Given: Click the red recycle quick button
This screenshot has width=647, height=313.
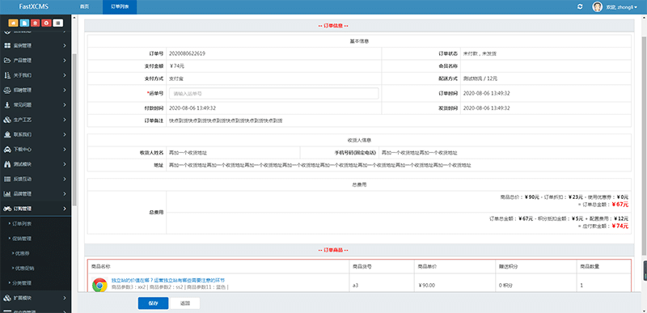Looking at the screenshot, I should pyautogui.click(x=47, y=23).
